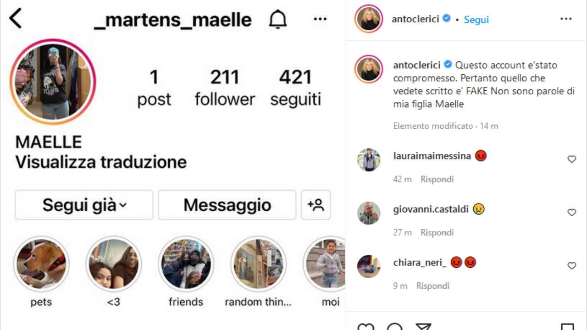Open the post options three-dot menu
587x330 pixels.
[x=566, y=19]
